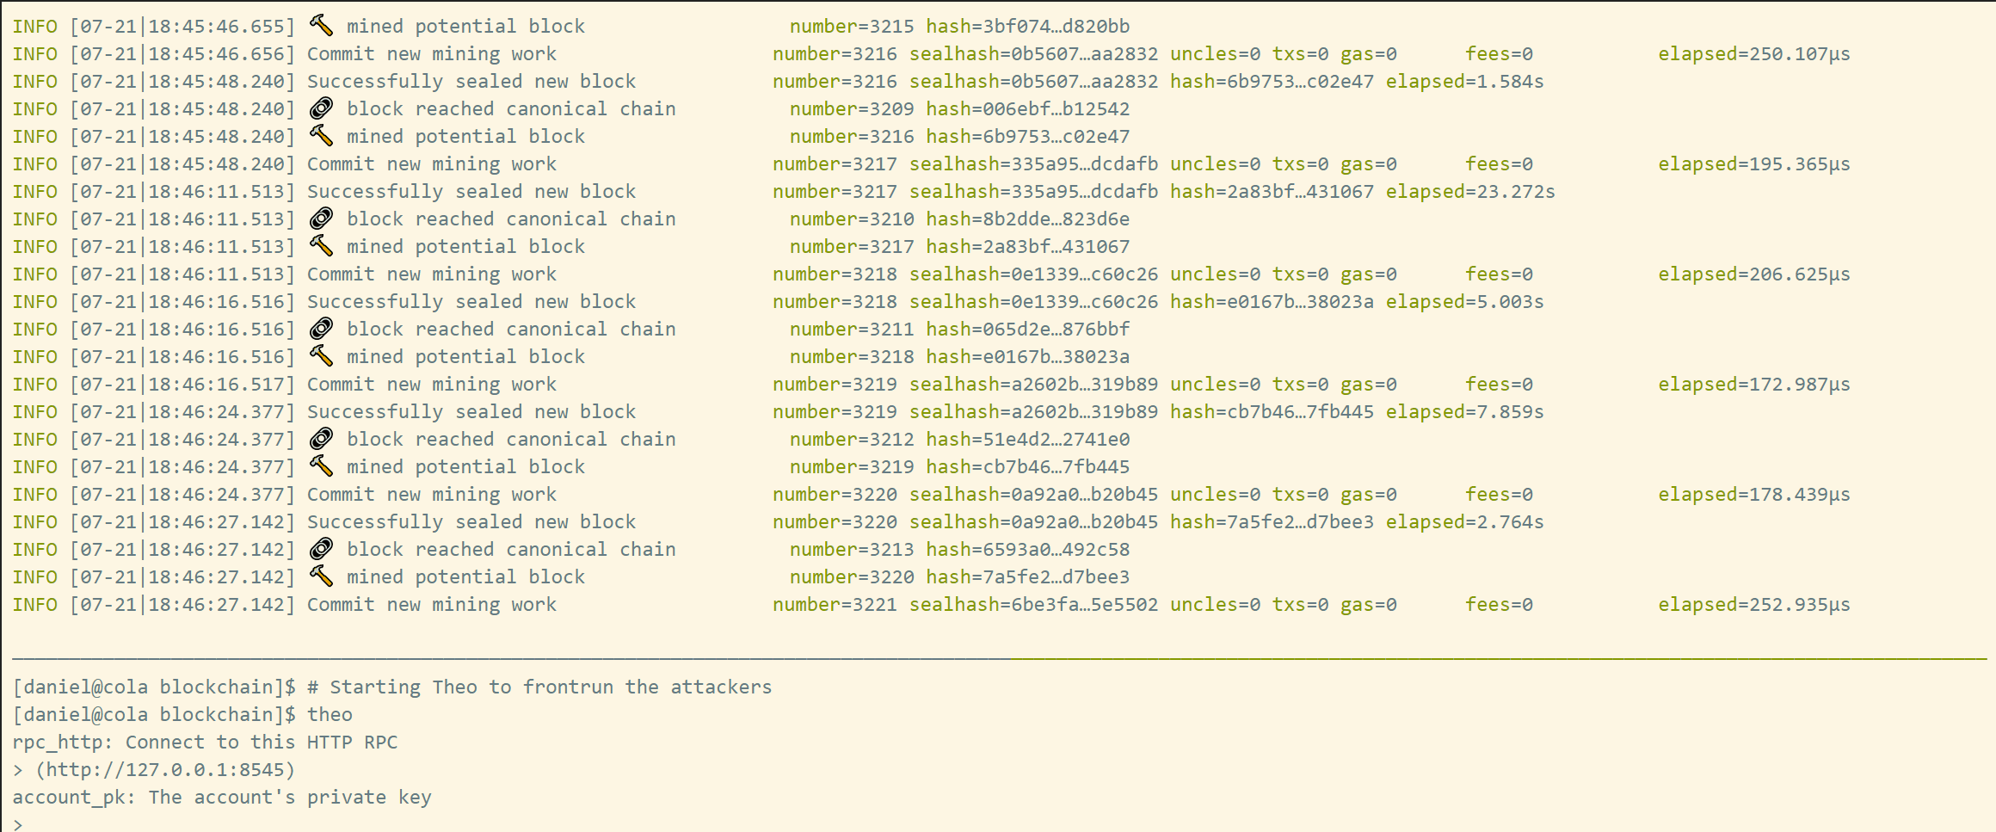Image resolution: width=1996 pixels, height=832 pixels.
Task: Click the text hash=3bf074…d820bb
Action: tap(1028, 27)
